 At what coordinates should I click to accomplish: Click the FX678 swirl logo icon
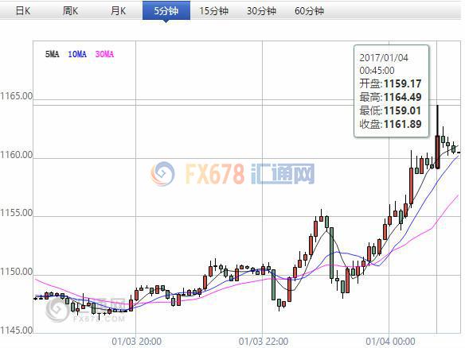click(x=162, y=174)
